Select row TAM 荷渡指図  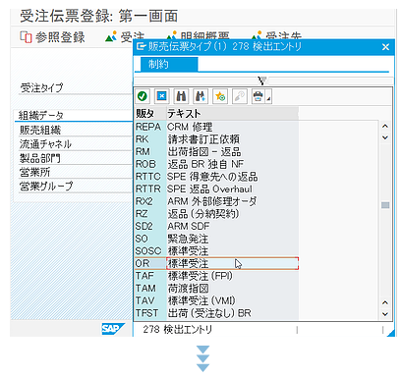pos(216,289)
